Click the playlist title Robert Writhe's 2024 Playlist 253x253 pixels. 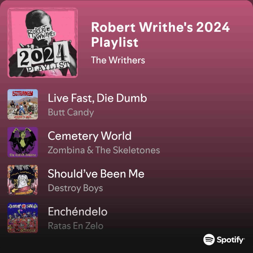click(x=160, y=34)
